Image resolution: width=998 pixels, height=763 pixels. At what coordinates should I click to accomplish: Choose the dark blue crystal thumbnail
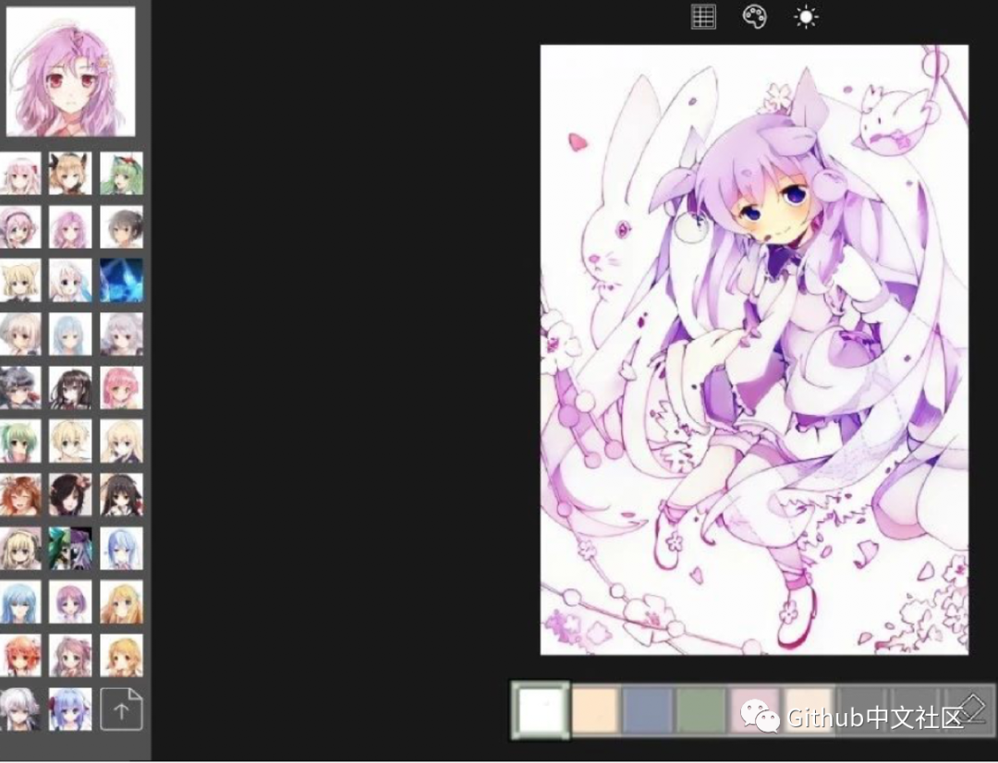click(122, 280)
